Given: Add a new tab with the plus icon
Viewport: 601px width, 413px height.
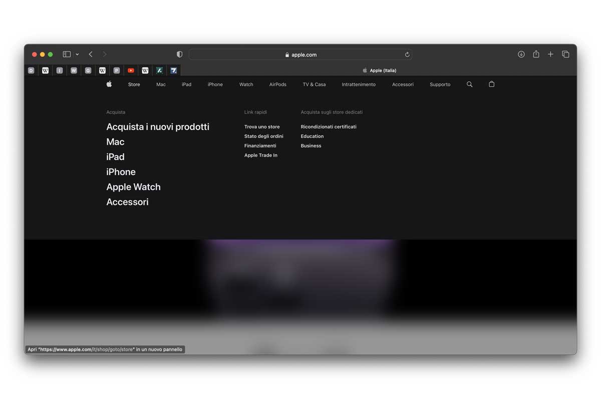Looking at the screenshot, I should tap(550, 54).
